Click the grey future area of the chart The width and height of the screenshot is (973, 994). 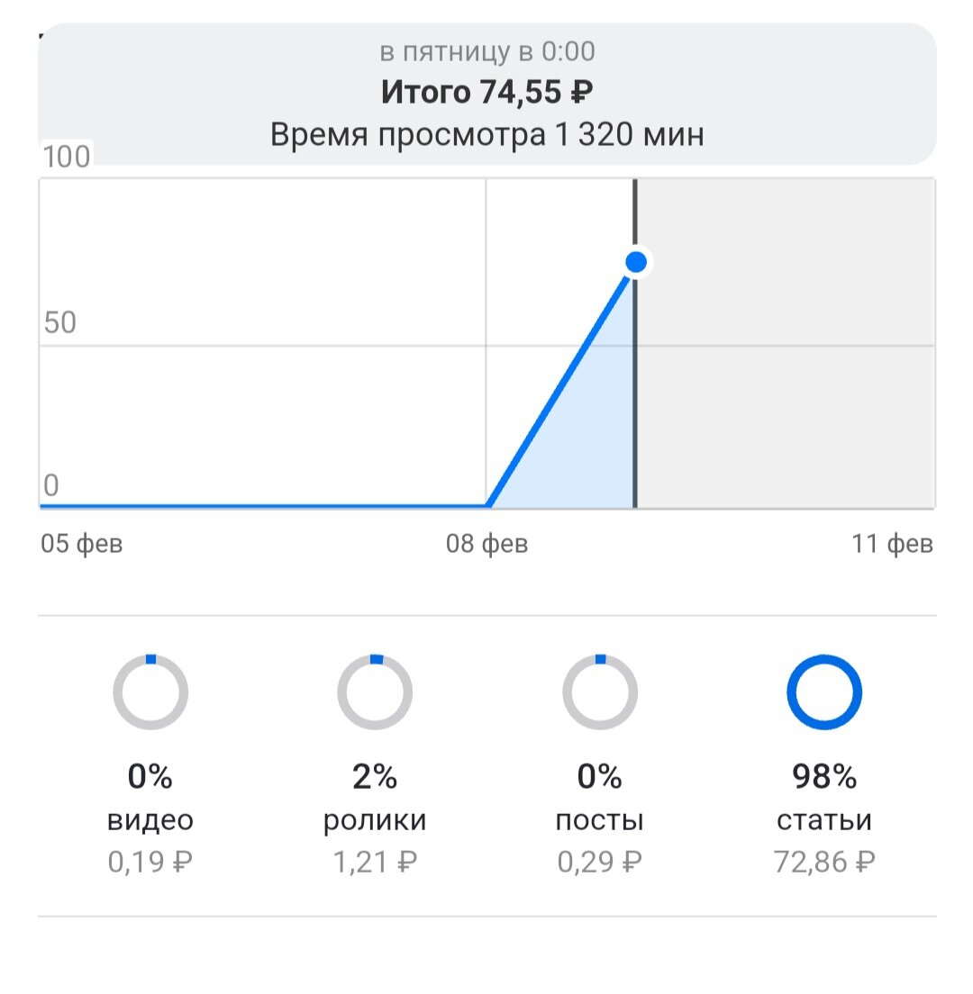point(786,343)
